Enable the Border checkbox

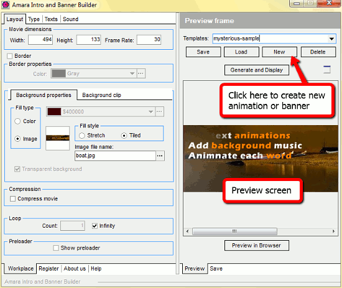[9, 56]
